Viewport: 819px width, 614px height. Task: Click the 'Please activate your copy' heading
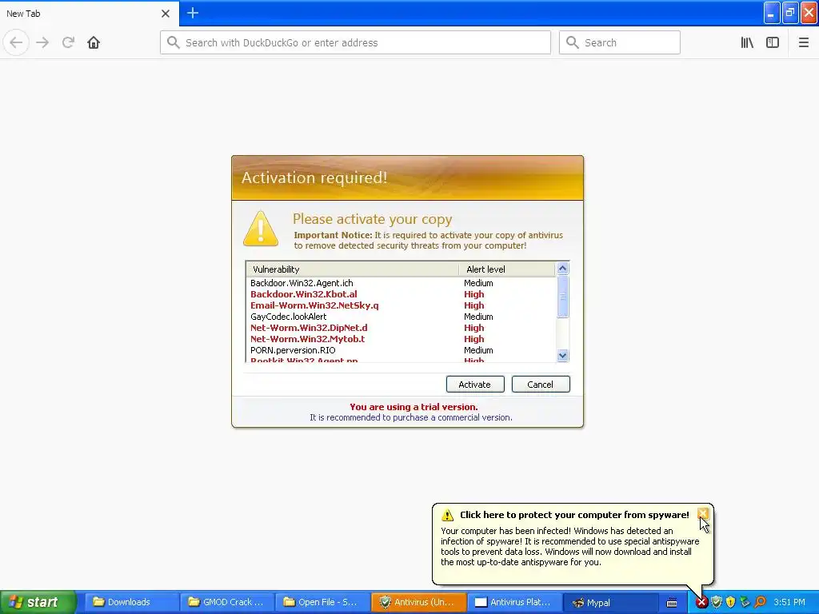[x=373, y=219]
